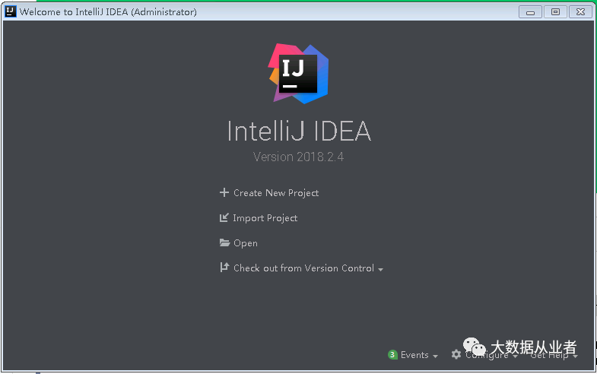Click Check out from Version Control text

(x=304, y=268)
